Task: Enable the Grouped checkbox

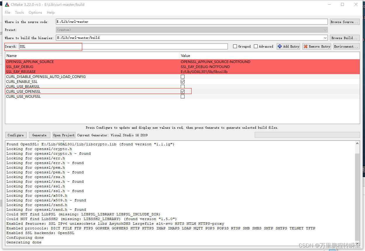Action: point(235,46)
